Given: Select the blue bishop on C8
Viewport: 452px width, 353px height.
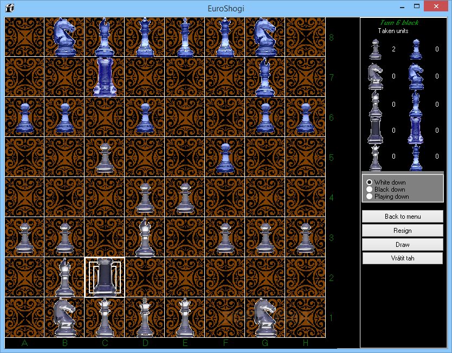Looking at the screenshot, I should pos(105,37).
